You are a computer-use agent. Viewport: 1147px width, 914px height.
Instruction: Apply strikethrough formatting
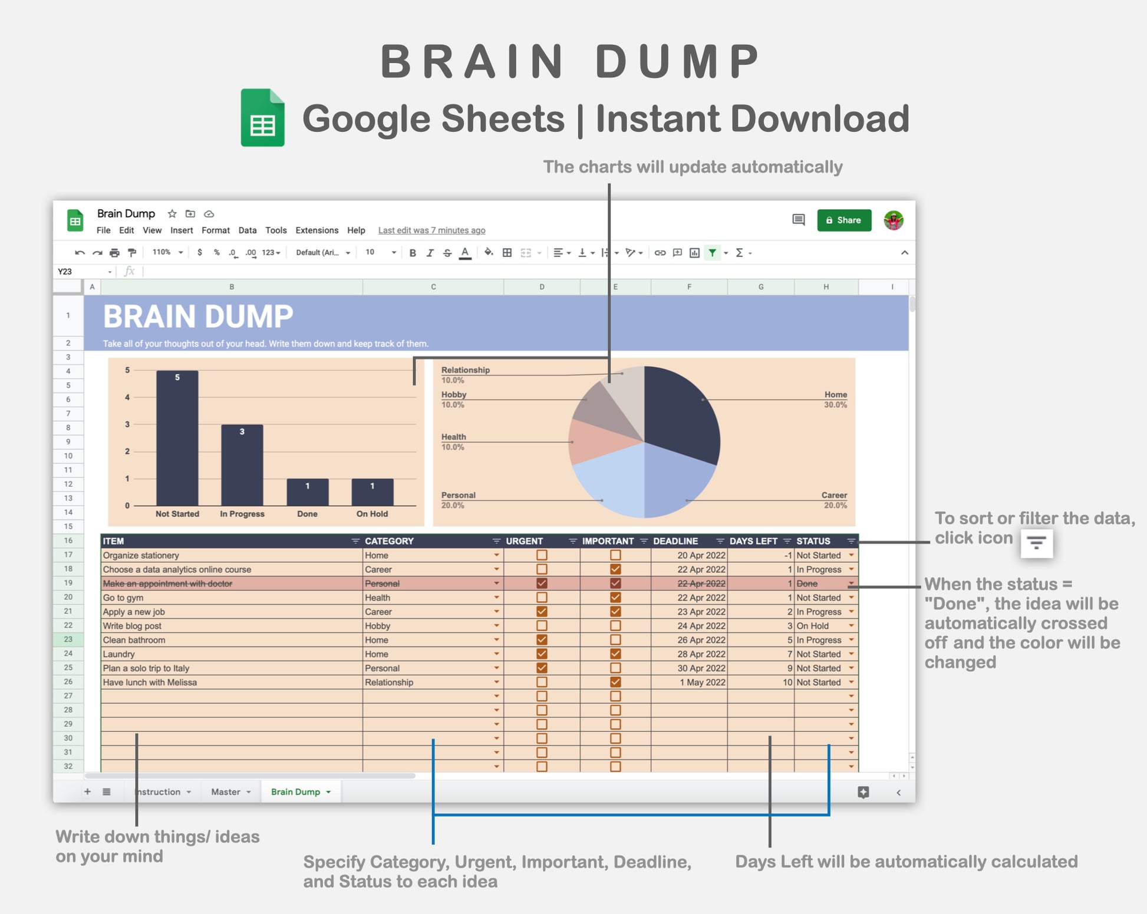[x=447, y=253]
